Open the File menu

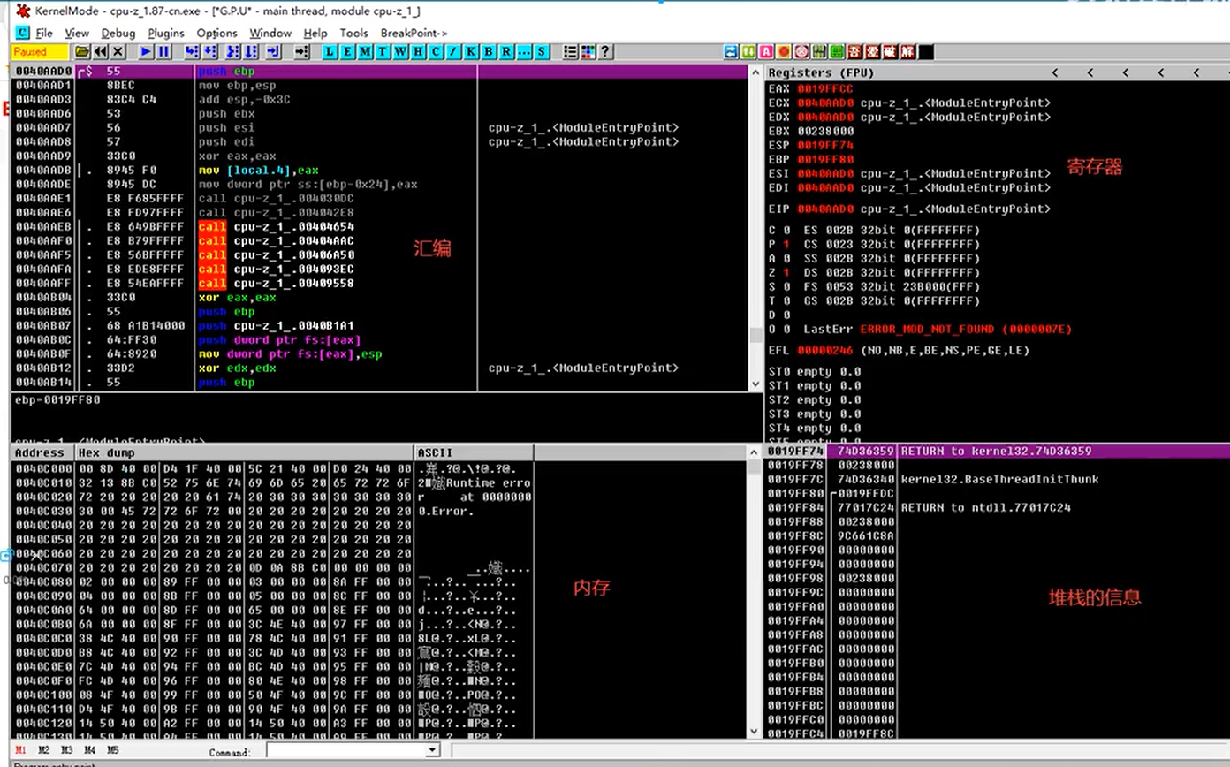(44, 33)
